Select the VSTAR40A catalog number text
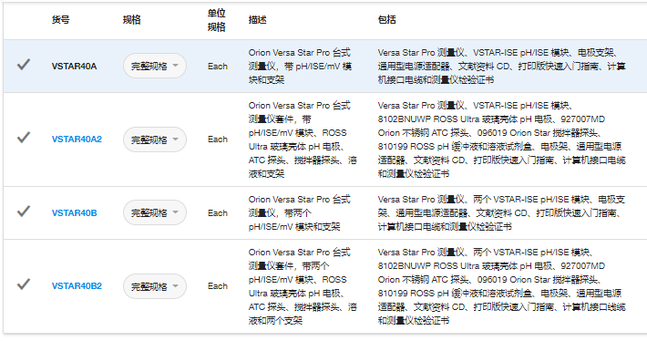The height and width of the screenshot is (341, 647). point(75,66)
